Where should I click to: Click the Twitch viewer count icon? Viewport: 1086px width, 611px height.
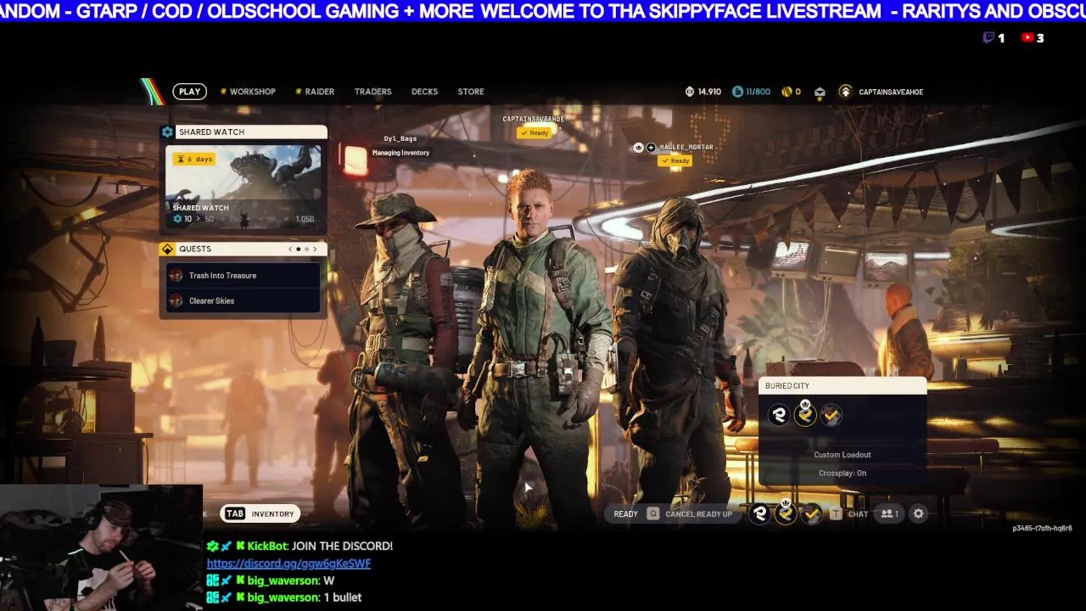(x=988, y=37)
